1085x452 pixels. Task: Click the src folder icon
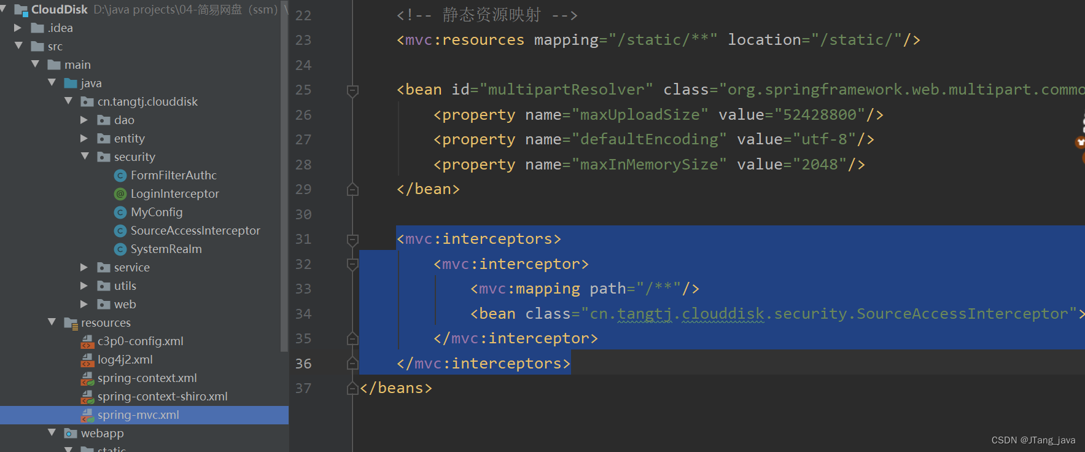pyautogui.click(x=37, y=46)
